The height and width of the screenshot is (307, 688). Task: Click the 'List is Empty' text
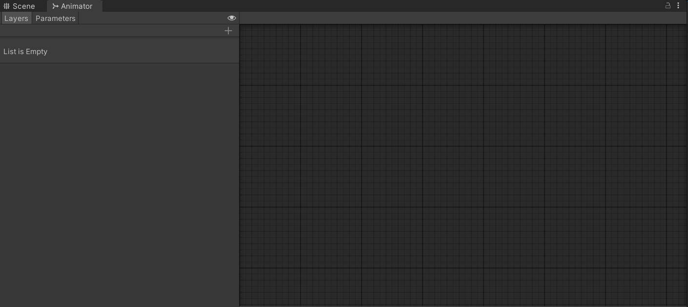(25, 52)
